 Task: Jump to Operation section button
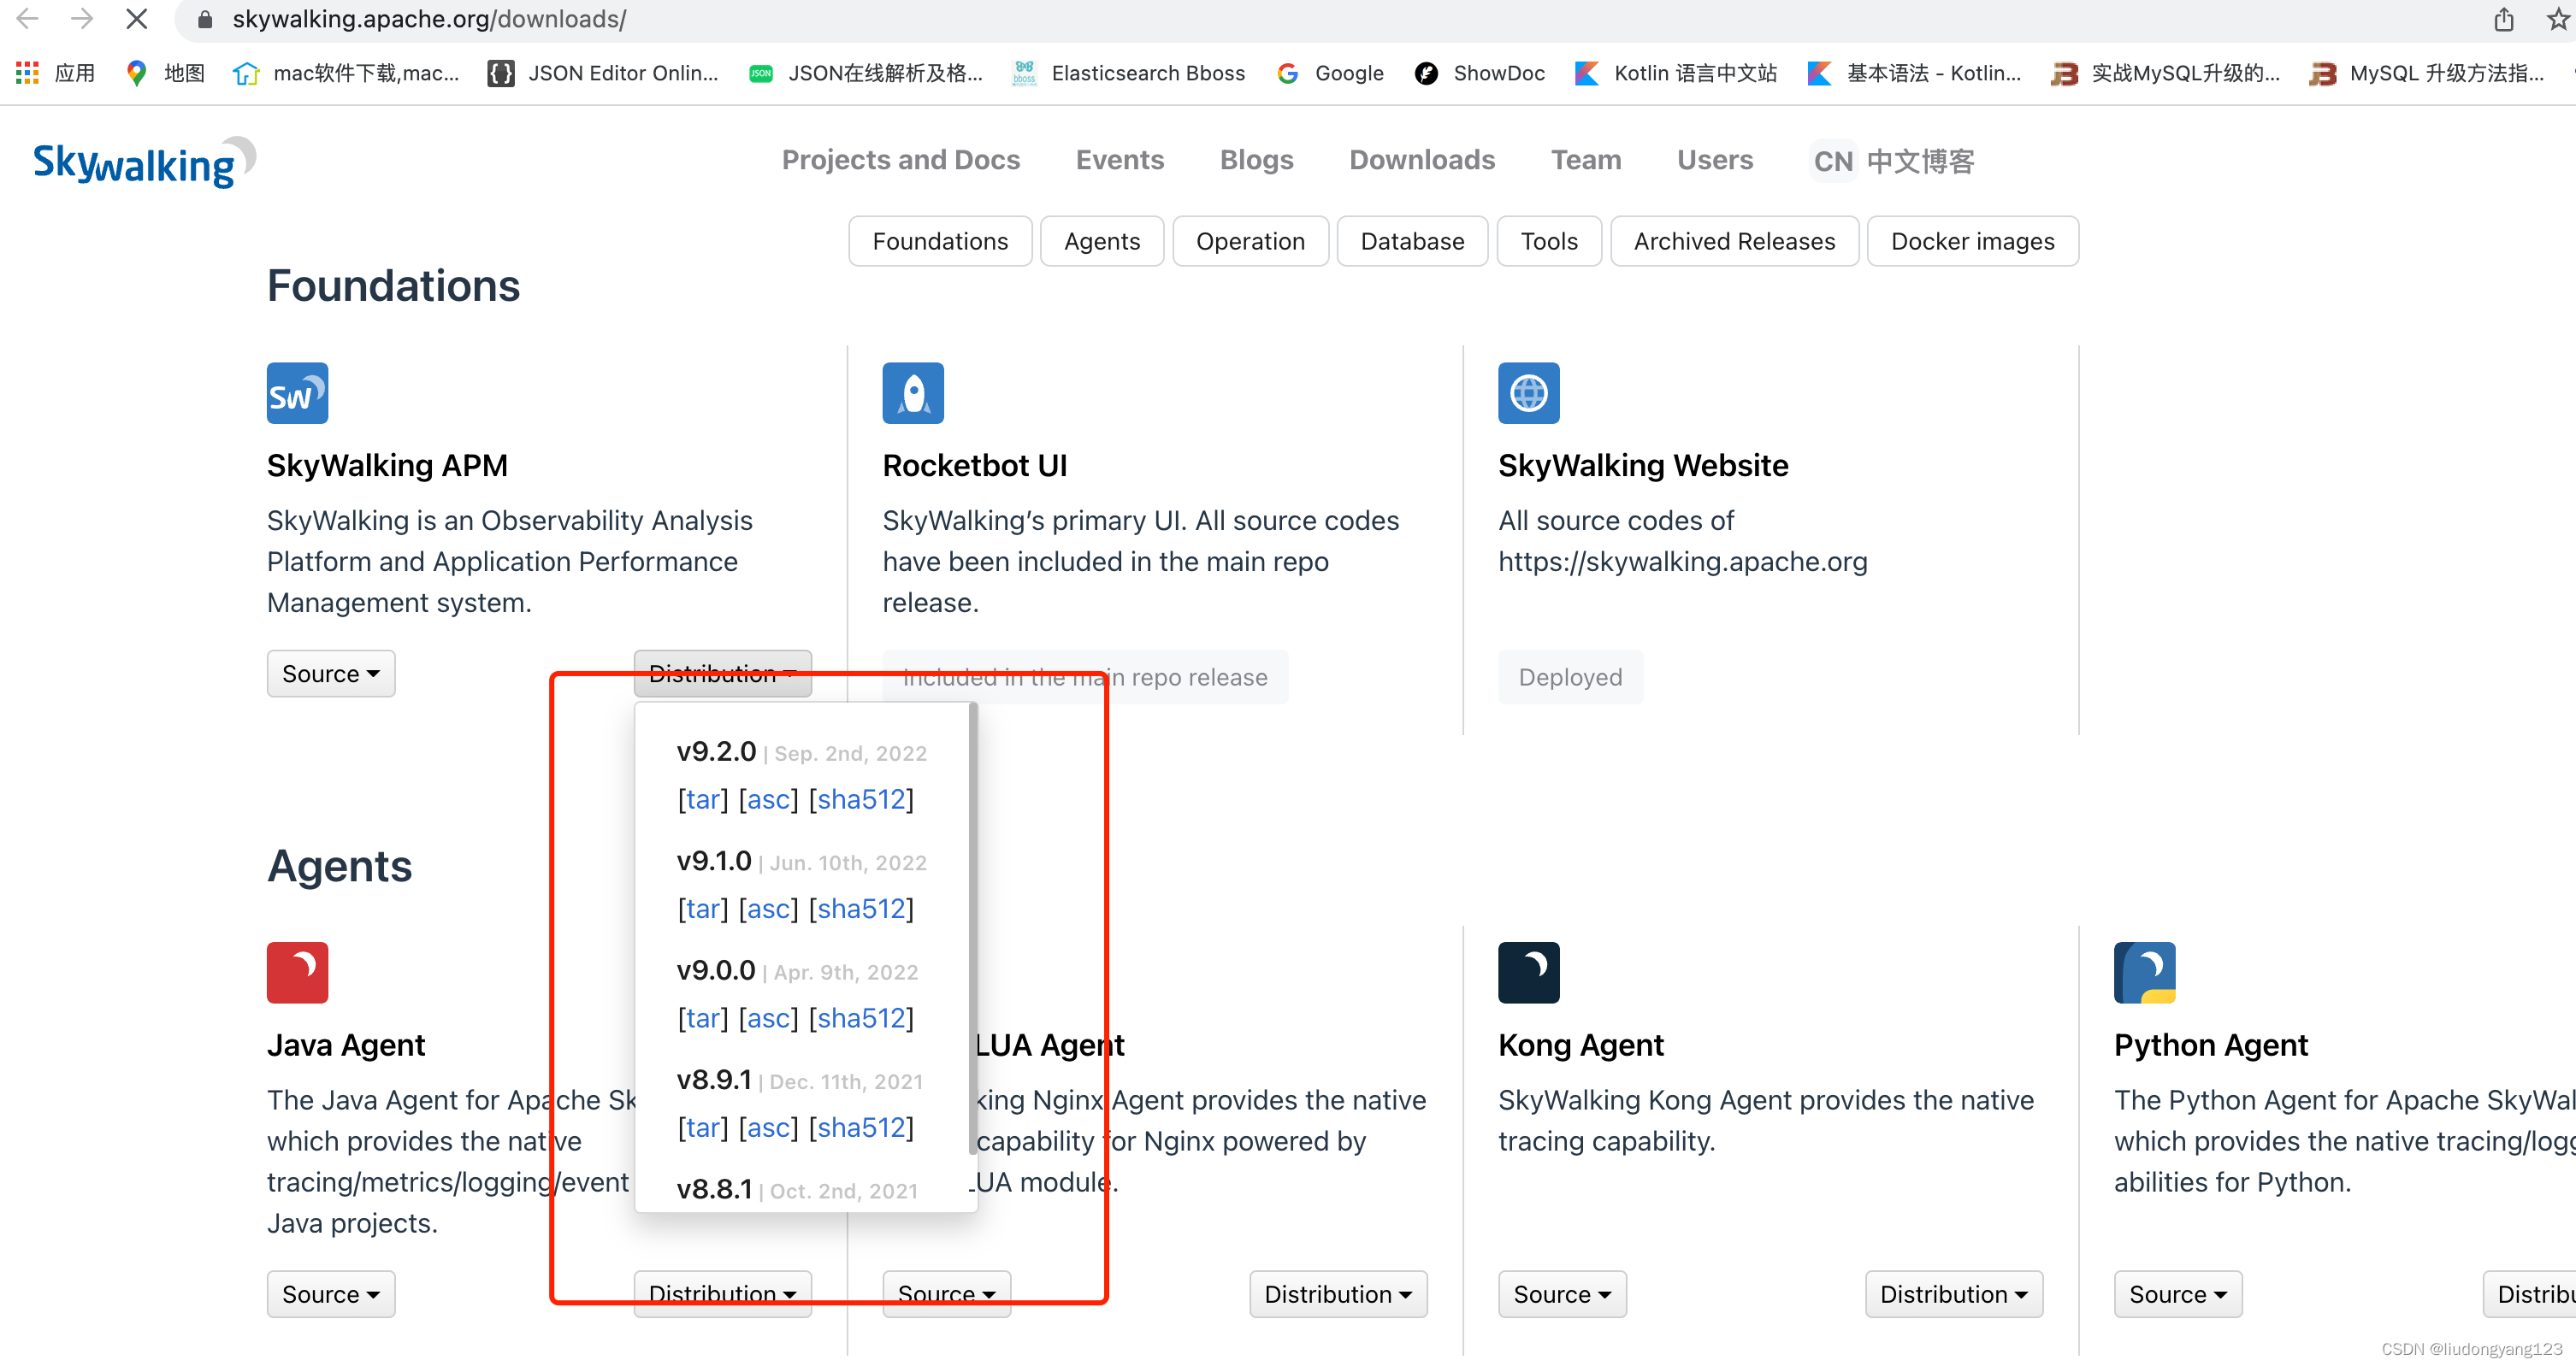[x=1250, y=241]
